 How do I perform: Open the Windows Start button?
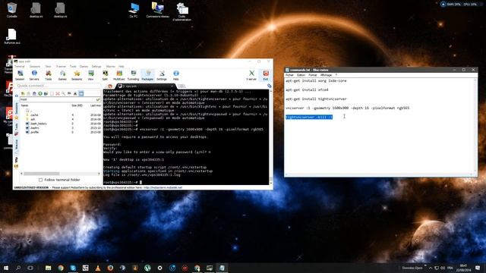click(6, 268)
